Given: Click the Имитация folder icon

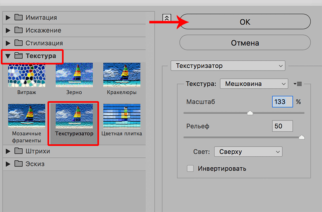Looking at the screenshot, I should 19,17.
